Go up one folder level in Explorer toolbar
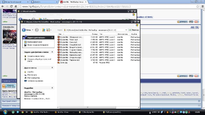The height and width of the screenshot is (115, 205). [44, 30]
